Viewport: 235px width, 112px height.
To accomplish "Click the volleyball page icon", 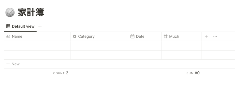I will (x=10, y=12).
